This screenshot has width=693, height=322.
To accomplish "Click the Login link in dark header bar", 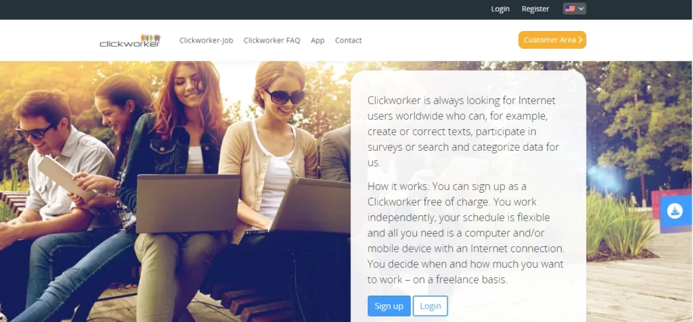I will pyautogui.click(x=500, y=9).
